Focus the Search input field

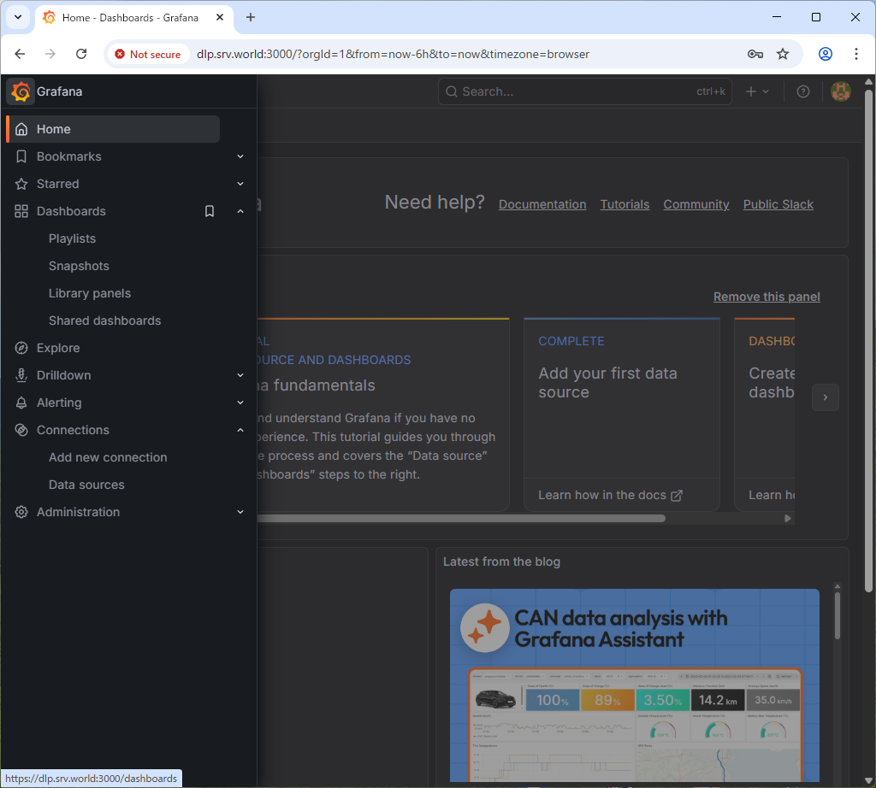click(585, 91)
